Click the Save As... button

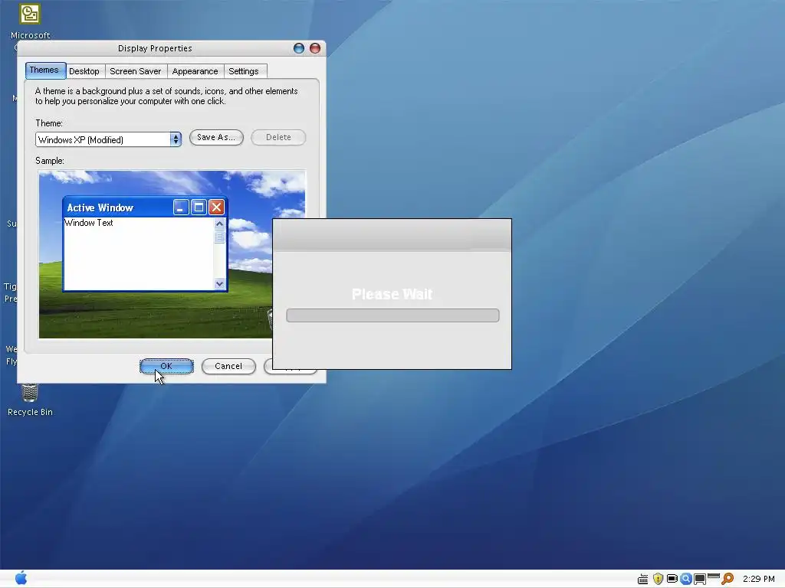[x=216, y=138]
